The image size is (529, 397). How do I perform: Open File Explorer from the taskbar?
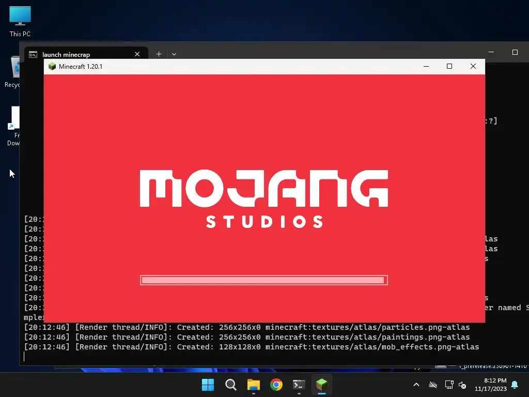click(x=253, y=385)
